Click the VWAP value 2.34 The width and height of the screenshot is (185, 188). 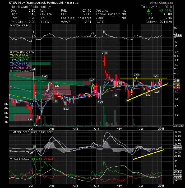pos(88,22)
